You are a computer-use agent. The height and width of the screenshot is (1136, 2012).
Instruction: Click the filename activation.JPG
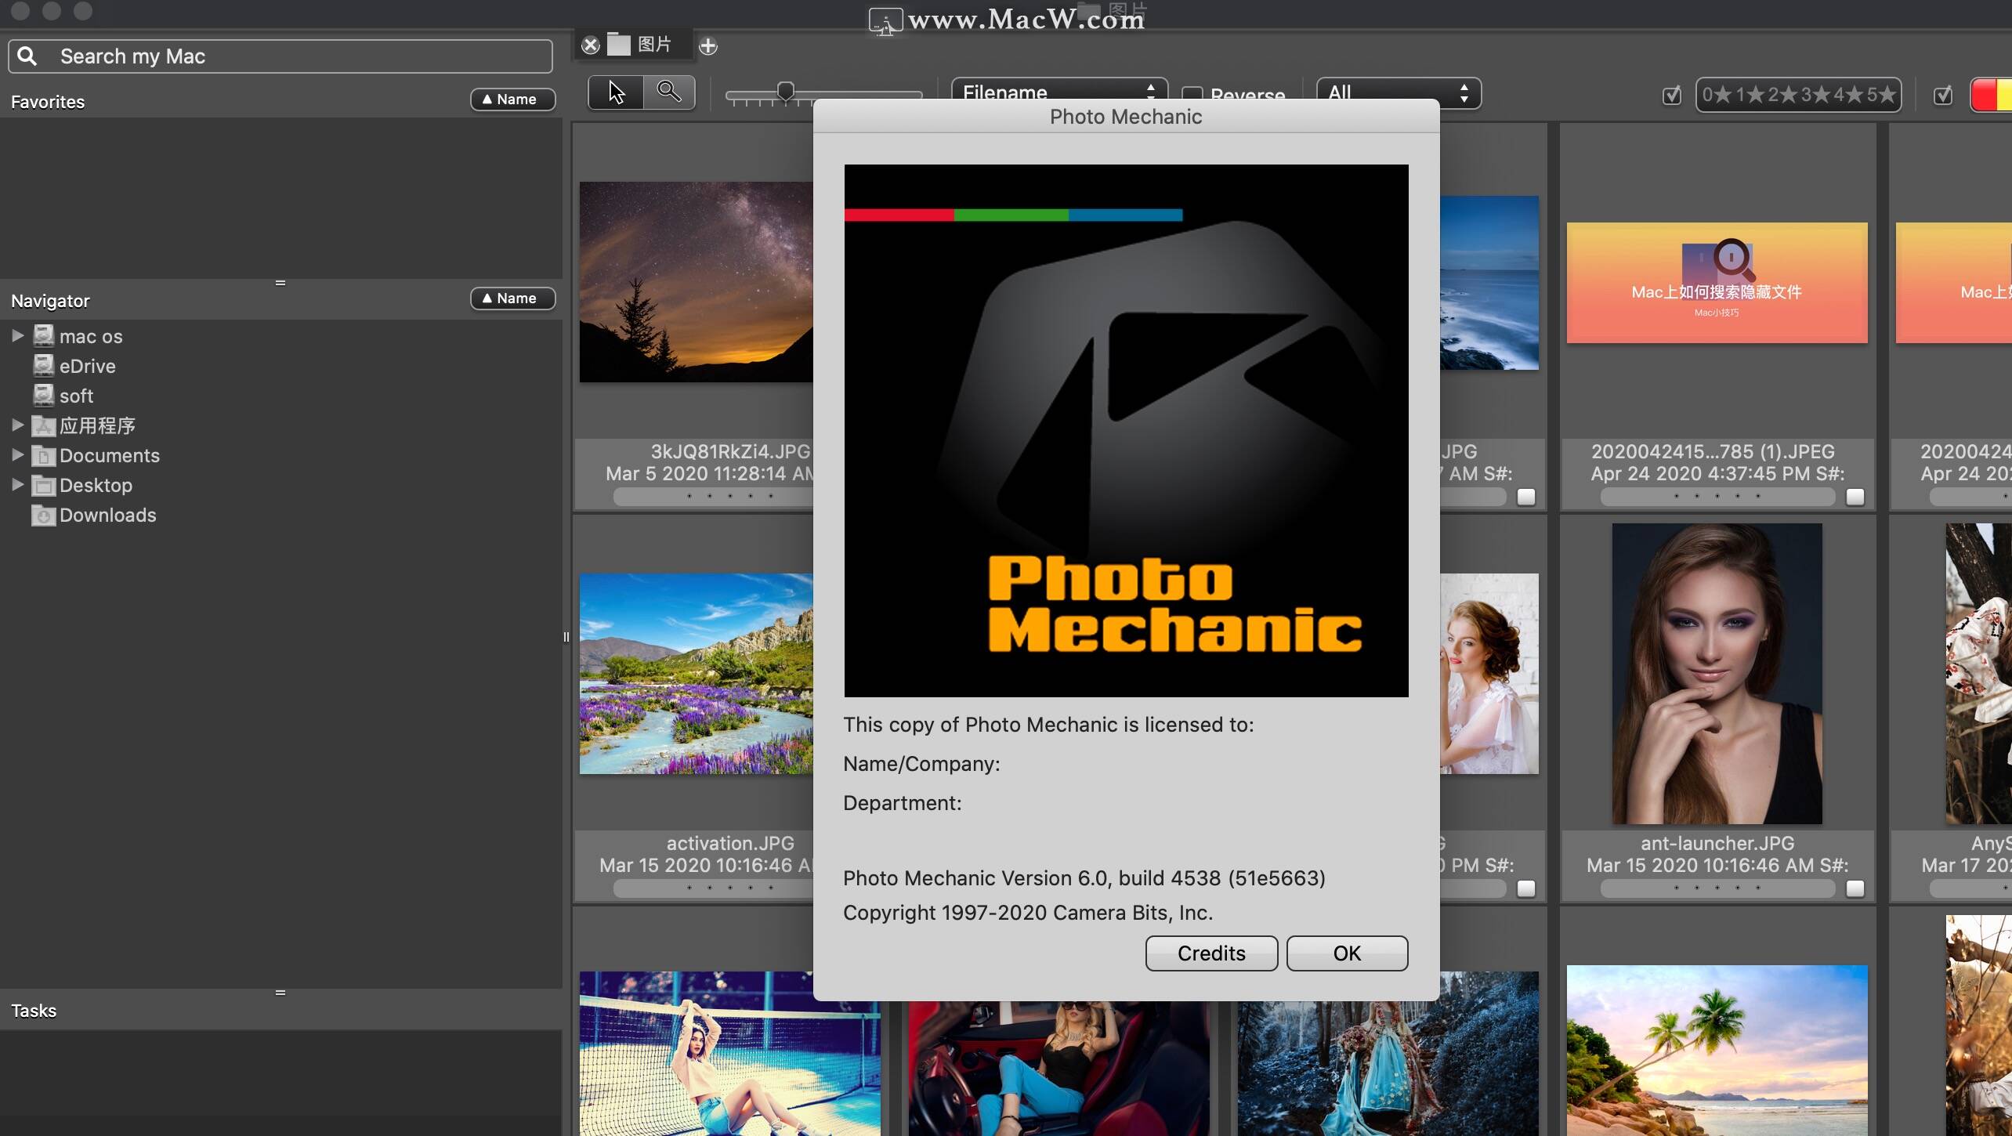coord(730,843)
